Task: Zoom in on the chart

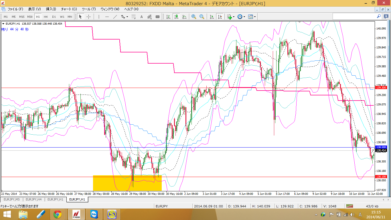Action: point(194,17)
